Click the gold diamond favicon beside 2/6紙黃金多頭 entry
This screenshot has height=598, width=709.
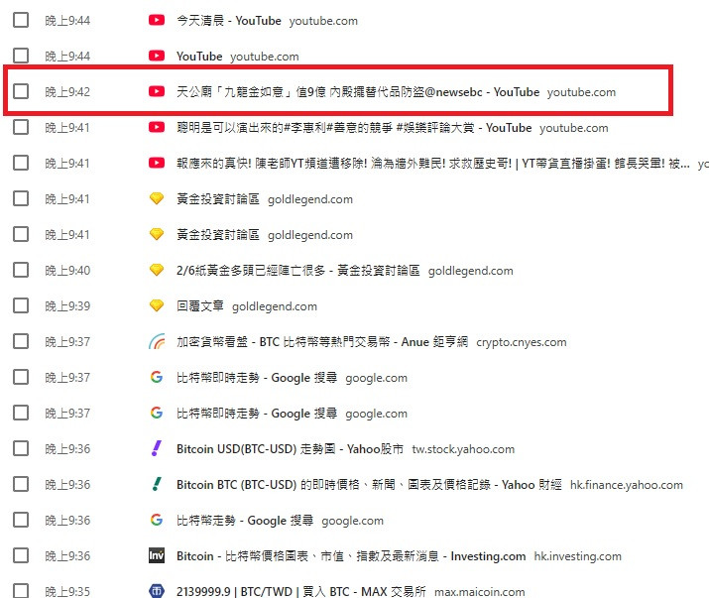pyautogui.click(x=157, y=270)
